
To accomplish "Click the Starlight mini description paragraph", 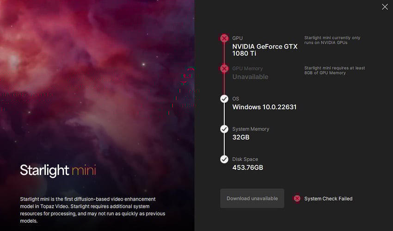I will 92,210.
